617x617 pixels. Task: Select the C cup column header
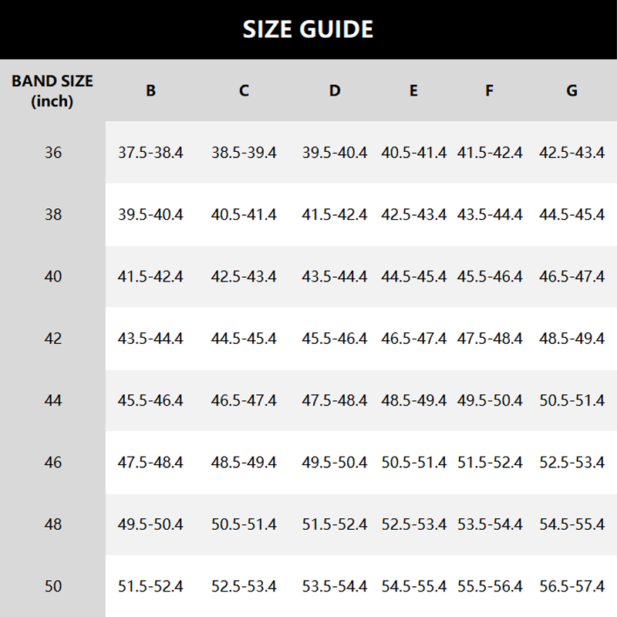pyautogui.click(x=244, y=91)
